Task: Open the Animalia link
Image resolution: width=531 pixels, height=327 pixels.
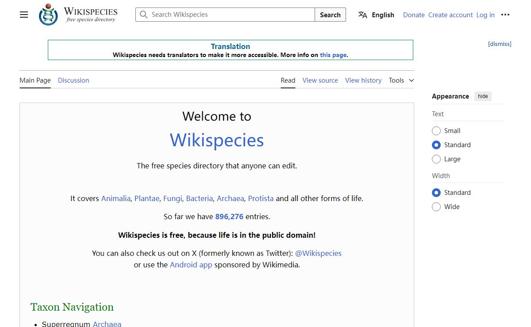Action: (116, 198)
